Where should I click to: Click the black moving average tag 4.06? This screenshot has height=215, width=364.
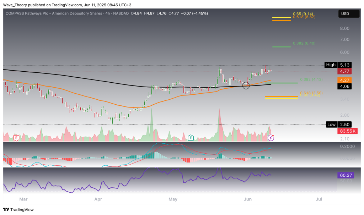(x=344, y=87)
